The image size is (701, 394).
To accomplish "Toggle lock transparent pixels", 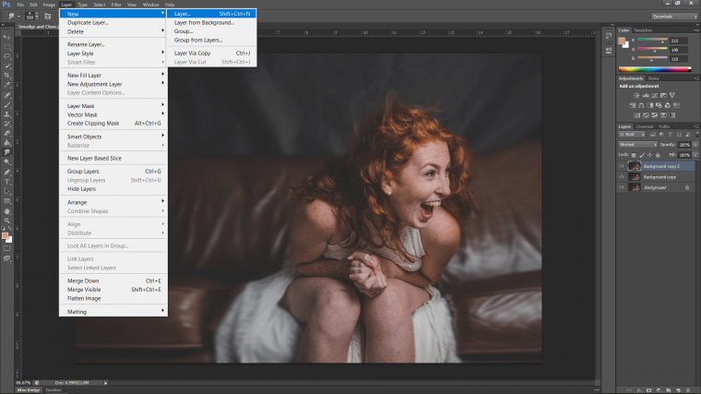I will [634, 155].
